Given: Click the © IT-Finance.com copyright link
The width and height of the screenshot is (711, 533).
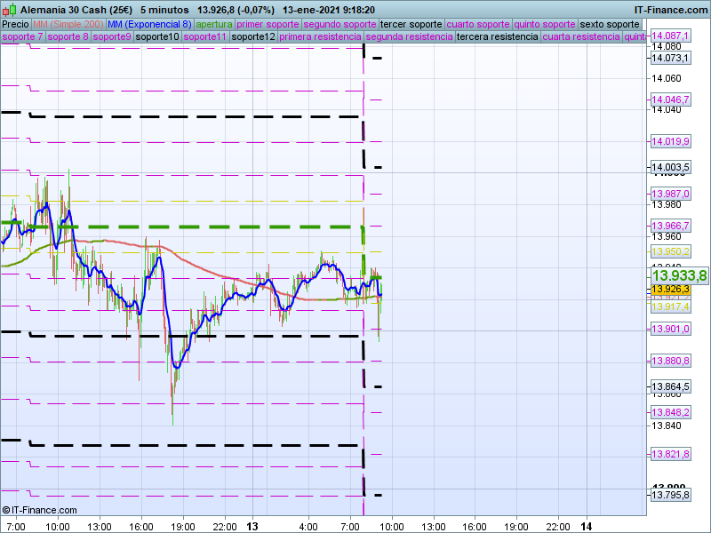Looking at the screenshot, I should tap(40, 510).
